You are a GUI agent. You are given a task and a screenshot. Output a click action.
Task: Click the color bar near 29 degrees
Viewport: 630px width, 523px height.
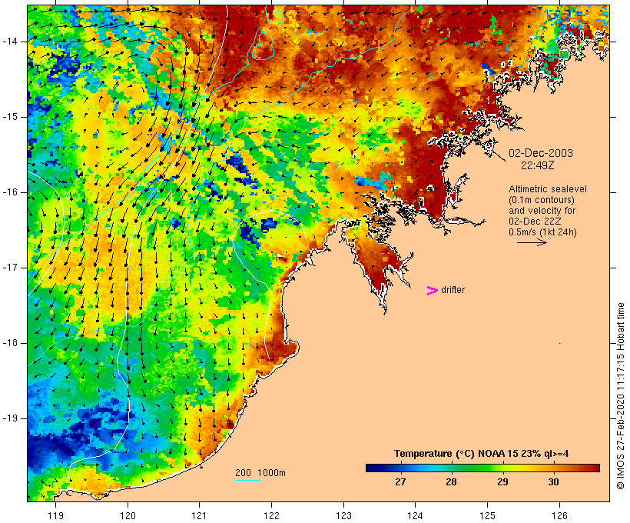pyautogui.click(x=502, y=468)
